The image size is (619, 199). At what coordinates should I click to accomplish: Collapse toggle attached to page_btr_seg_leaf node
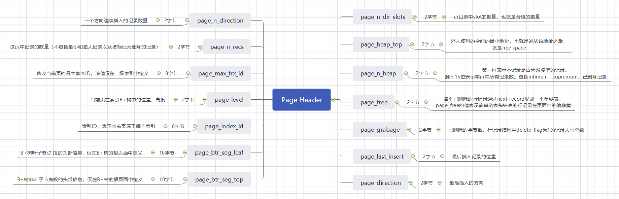[184, 153]
